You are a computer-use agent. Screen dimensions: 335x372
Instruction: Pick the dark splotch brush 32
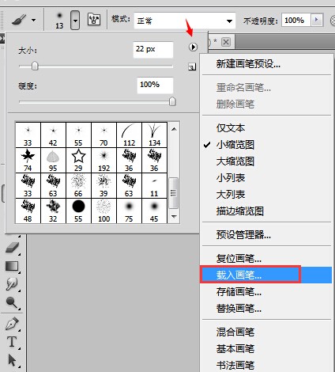(x=53, y=211)
